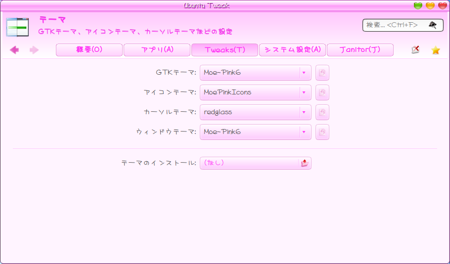Click the search magnifier icon

click(x=433, y=25)
